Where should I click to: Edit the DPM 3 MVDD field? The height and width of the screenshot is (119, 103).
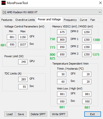click(x=87, y=54)
